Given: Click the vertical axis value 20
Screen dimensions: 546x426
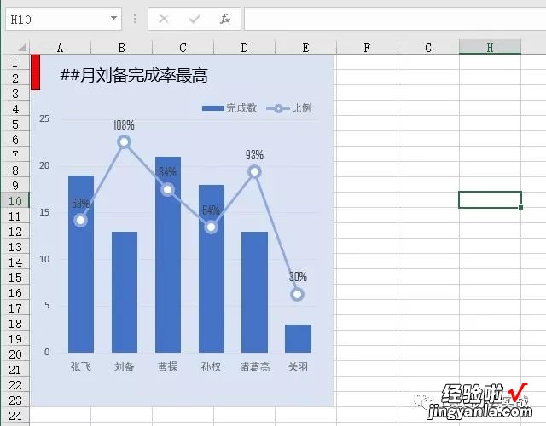Looking at the screenshot, I should 44,165.
